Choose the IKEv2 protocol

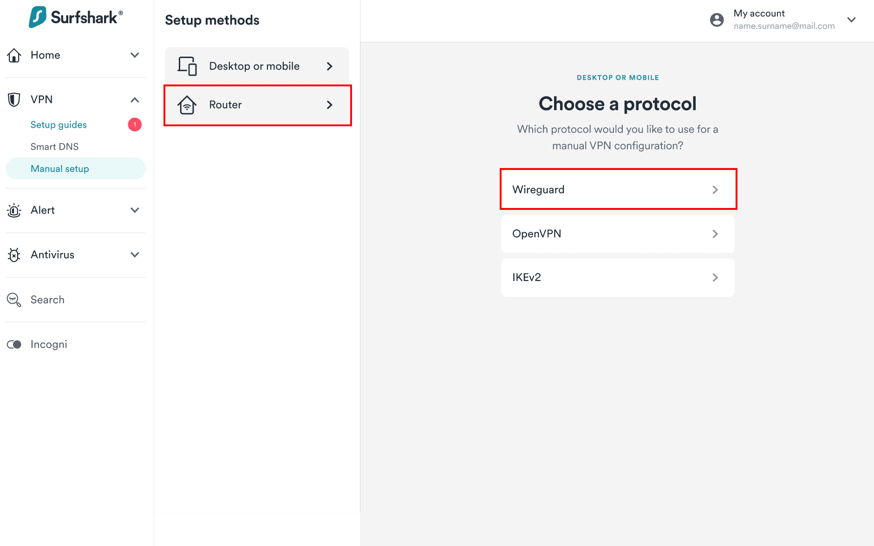(618, 277)
